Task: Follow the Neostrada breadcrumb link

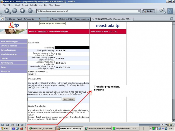Action: [42, 32]
